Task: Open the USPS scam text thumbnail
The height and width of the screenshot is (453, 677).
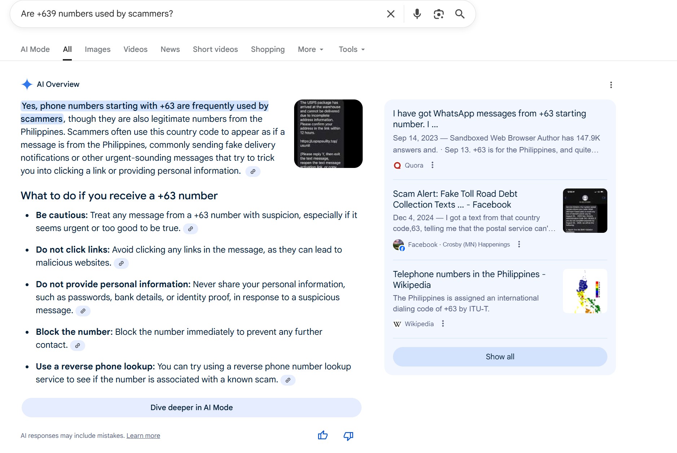Action: pyautogui.click(x=328, y=134)
